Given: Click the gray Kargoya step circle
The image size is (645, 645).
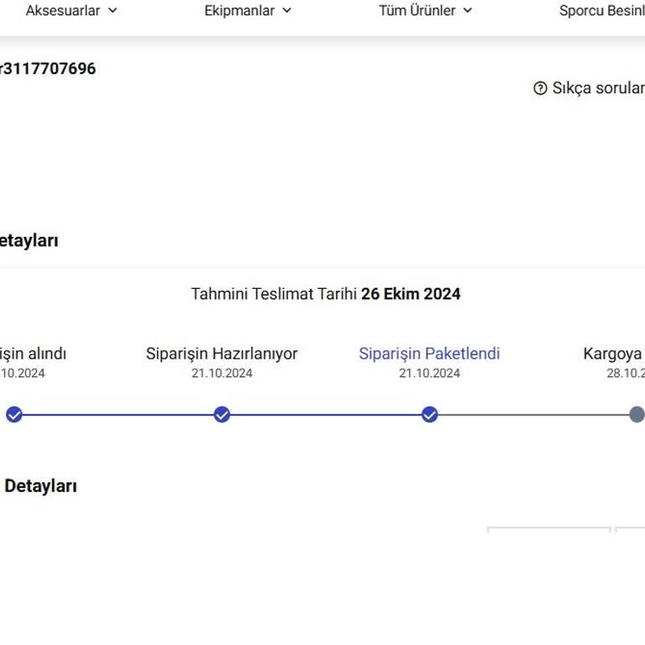Looking at the screenshot, I should (x=637, y=414).
